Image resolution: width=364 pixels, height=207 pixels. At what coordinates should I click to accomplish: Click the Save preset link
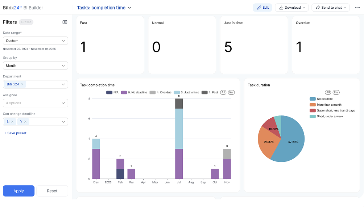[x=15, y=133]
